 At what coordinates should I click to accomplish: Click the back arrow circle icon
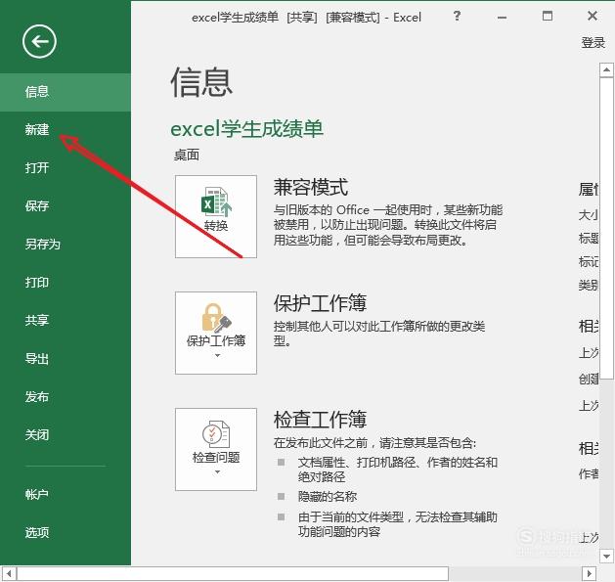tap(39, 41)
